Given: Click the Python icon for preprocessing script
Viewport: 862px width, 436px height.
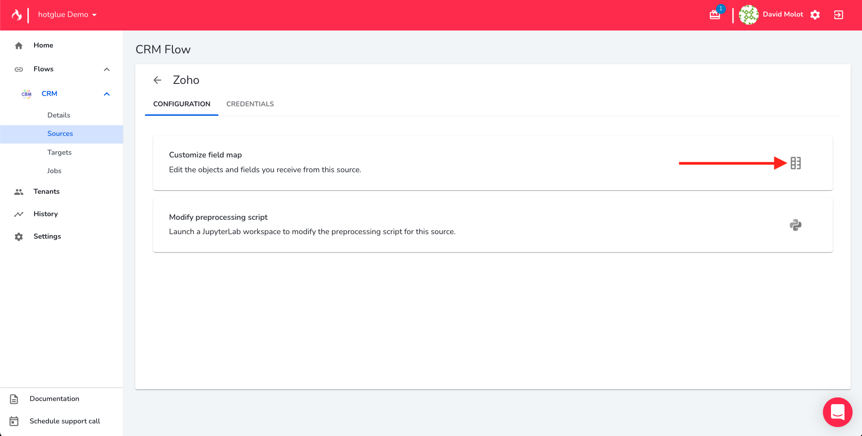Looking at the screenshot, I should pos(796,225).
